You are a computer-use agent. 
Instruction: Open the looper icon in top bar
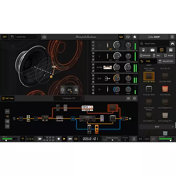pos(128,37)
